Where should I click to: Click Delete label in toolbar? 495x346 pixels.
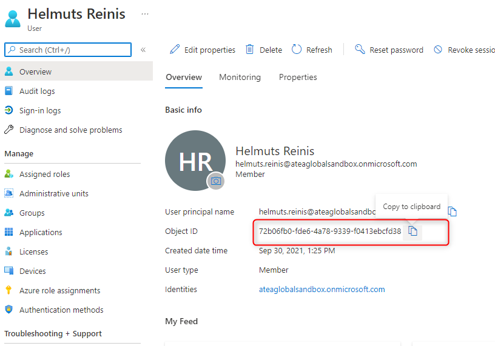pos(271,50)
